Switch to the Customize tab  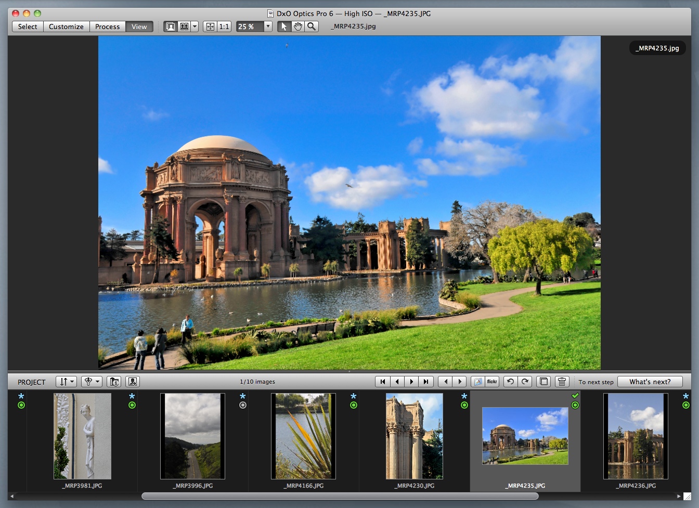click(66, 27)
